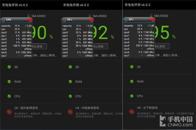Close the CPU overlay with the red dot on the 92% screen
The width and height of the screenshot is (196, 130).
tap(91, 20)
